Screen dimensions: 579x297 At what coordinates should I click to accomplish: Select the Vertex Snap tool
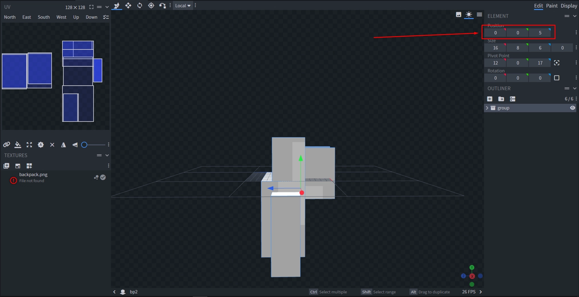(162, 5)
